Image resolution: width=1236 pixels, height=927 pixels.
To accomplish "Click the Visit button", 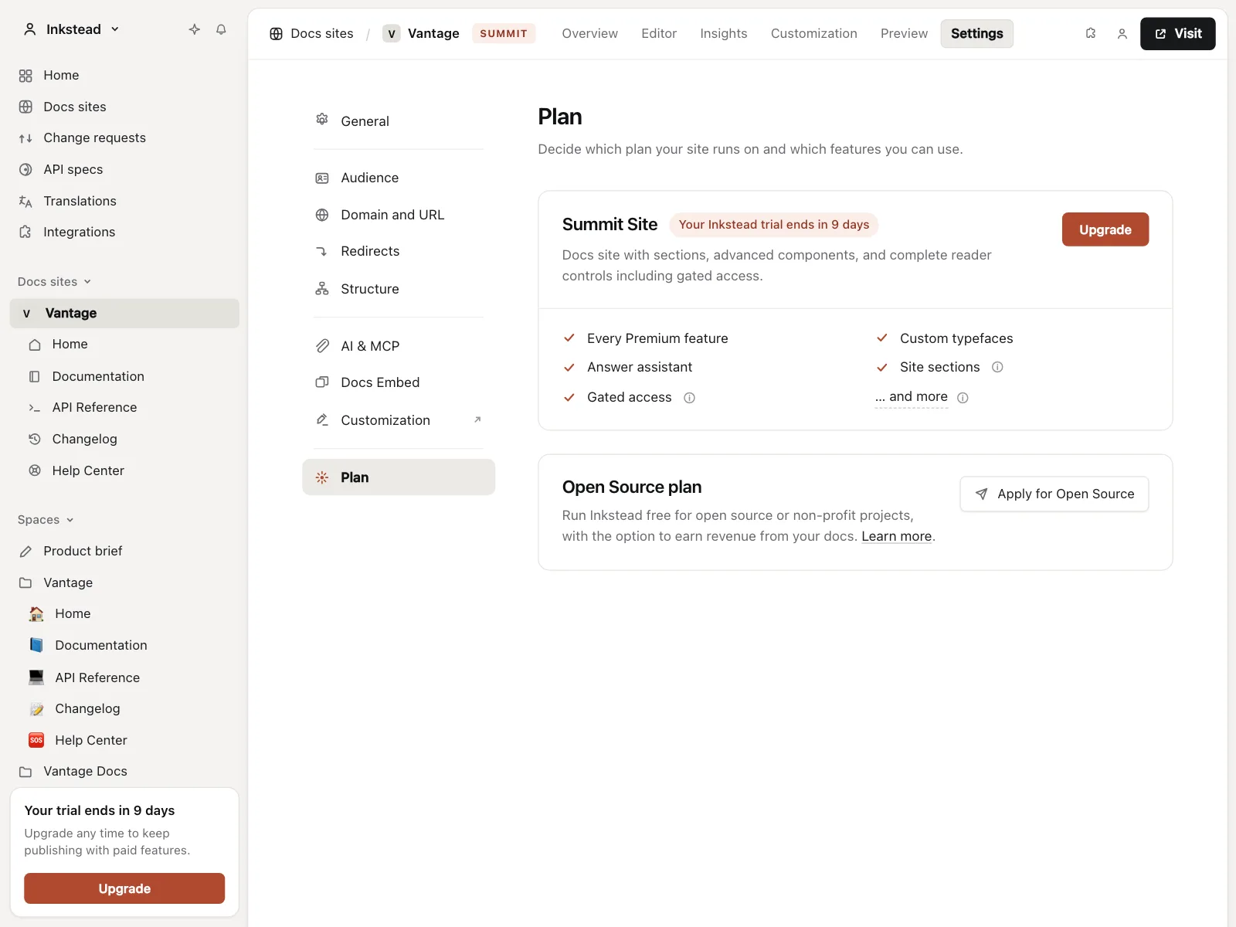I will pos(1178,34).
